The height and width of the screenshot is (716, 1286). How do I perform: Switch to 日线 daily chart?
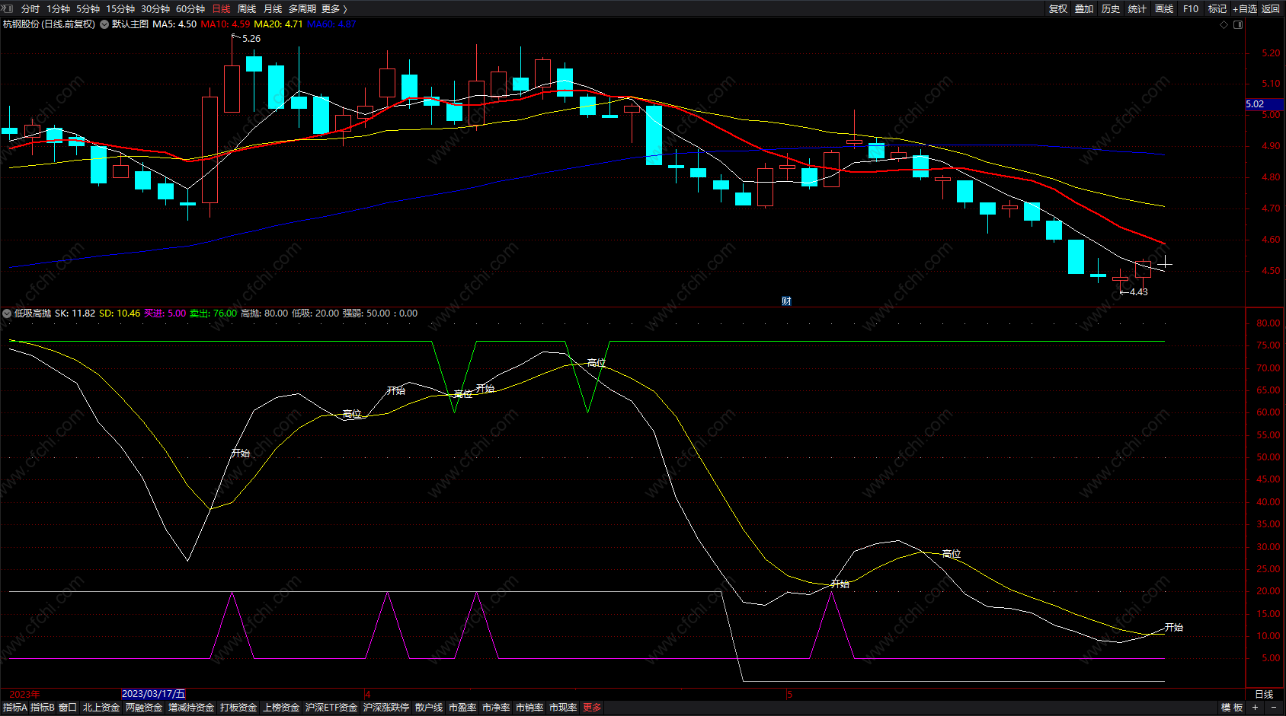(221, 8)
